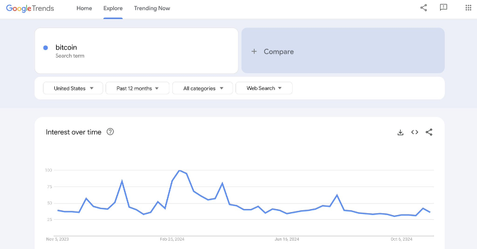Click the share icon in top header

(x=423, y=8)
